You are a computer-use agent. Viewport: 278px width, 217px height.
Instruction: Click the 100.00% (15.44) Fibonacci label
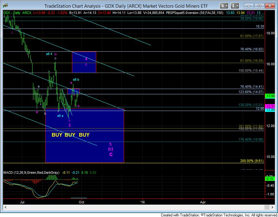(251, 70)
